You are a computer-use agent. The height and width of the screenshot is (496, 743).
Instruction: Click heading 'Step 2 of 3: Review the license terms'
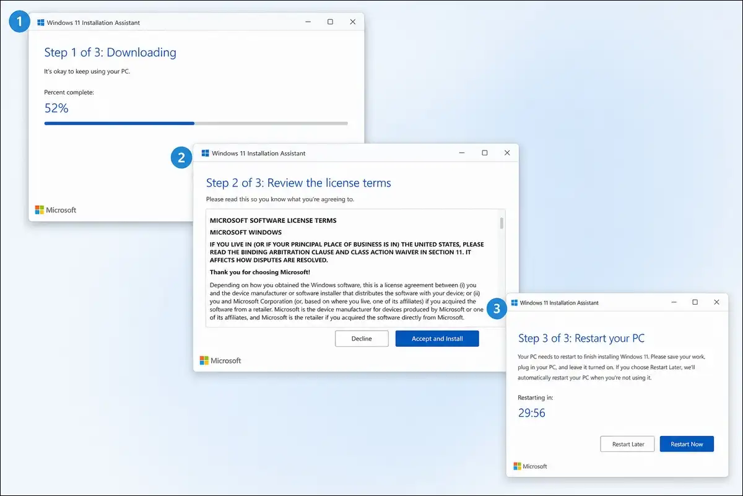pos(298,183)
